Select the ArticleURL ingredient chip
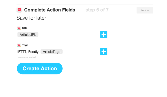The width and height of the screenshot is (167, 97). tap(28, 35)
